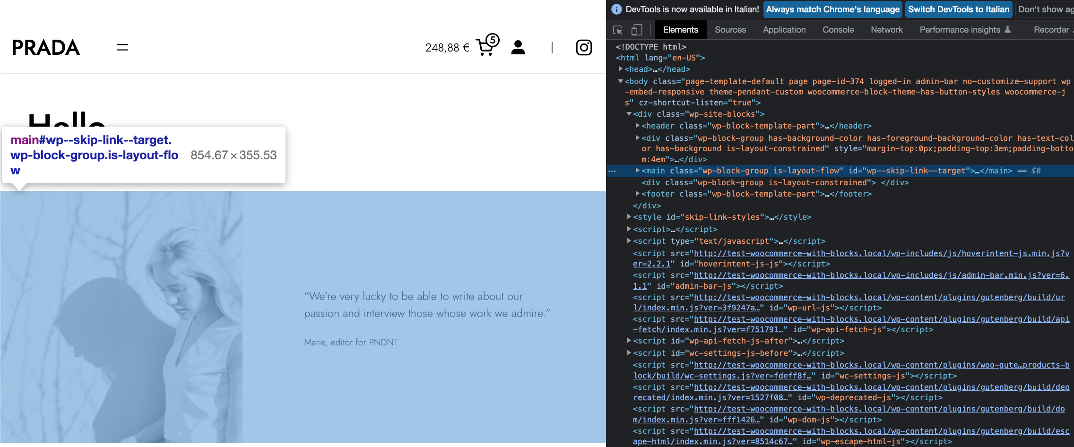Open the Application tab
This screenshot has width=1074, height=447.
pos(784,30)
